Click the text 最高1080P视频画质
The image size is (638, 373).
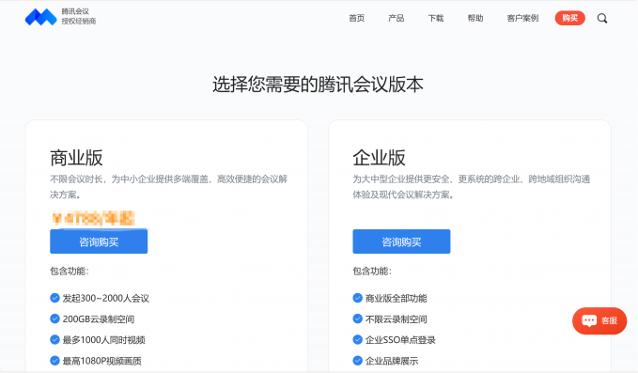click(x=101, y=361)
